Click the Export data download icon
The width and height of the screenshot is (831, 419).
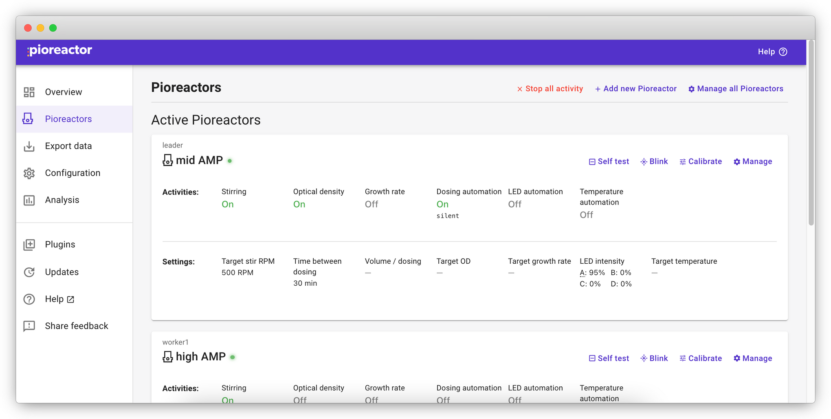(x=29, y=146)
